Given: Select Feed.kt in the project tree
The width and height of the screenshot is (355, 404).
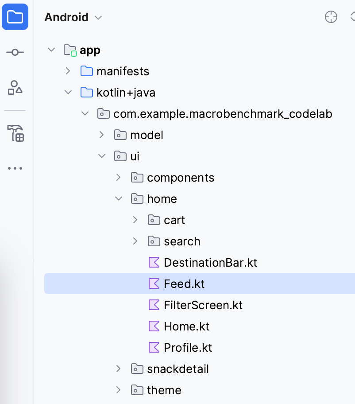Looking at the screenshot, I should click(184, 284).
